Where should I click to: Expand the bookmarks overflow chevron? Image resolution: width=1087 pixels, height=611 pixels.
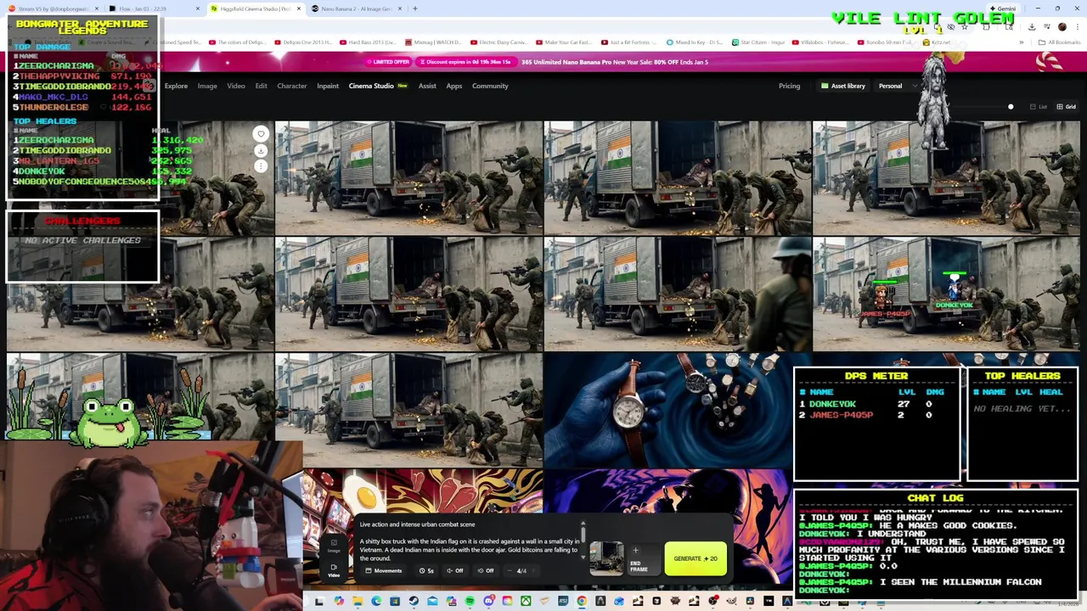pos(1022,42)
